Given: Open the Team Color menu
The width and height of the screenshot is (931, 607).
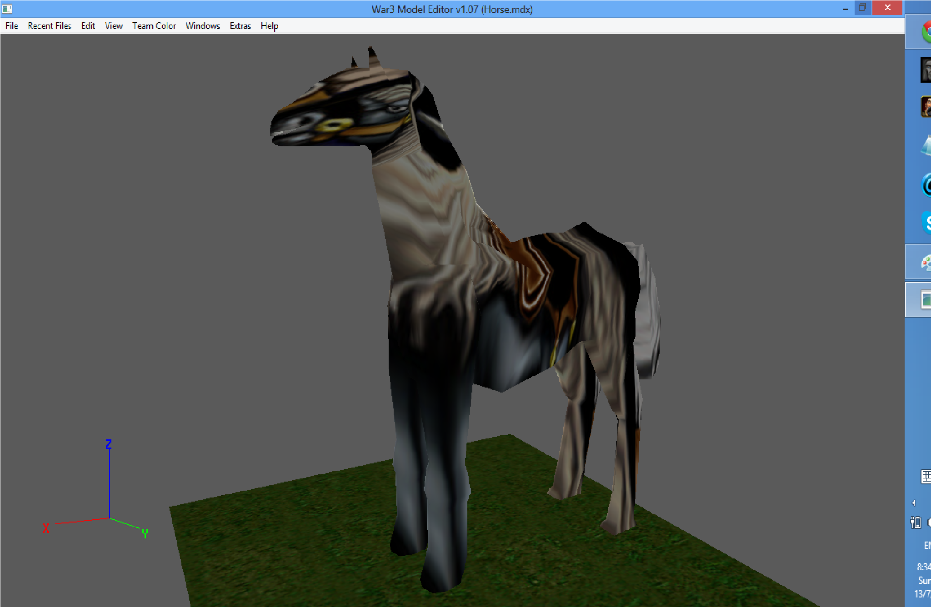Looking at the screenshot, I should pyautogui.click(x=154, y=26).
